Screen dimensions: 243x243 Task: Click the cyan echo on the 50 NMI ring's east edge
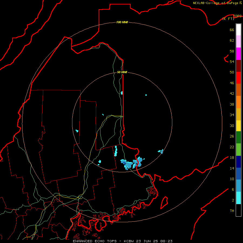click(x=161, y=151)
